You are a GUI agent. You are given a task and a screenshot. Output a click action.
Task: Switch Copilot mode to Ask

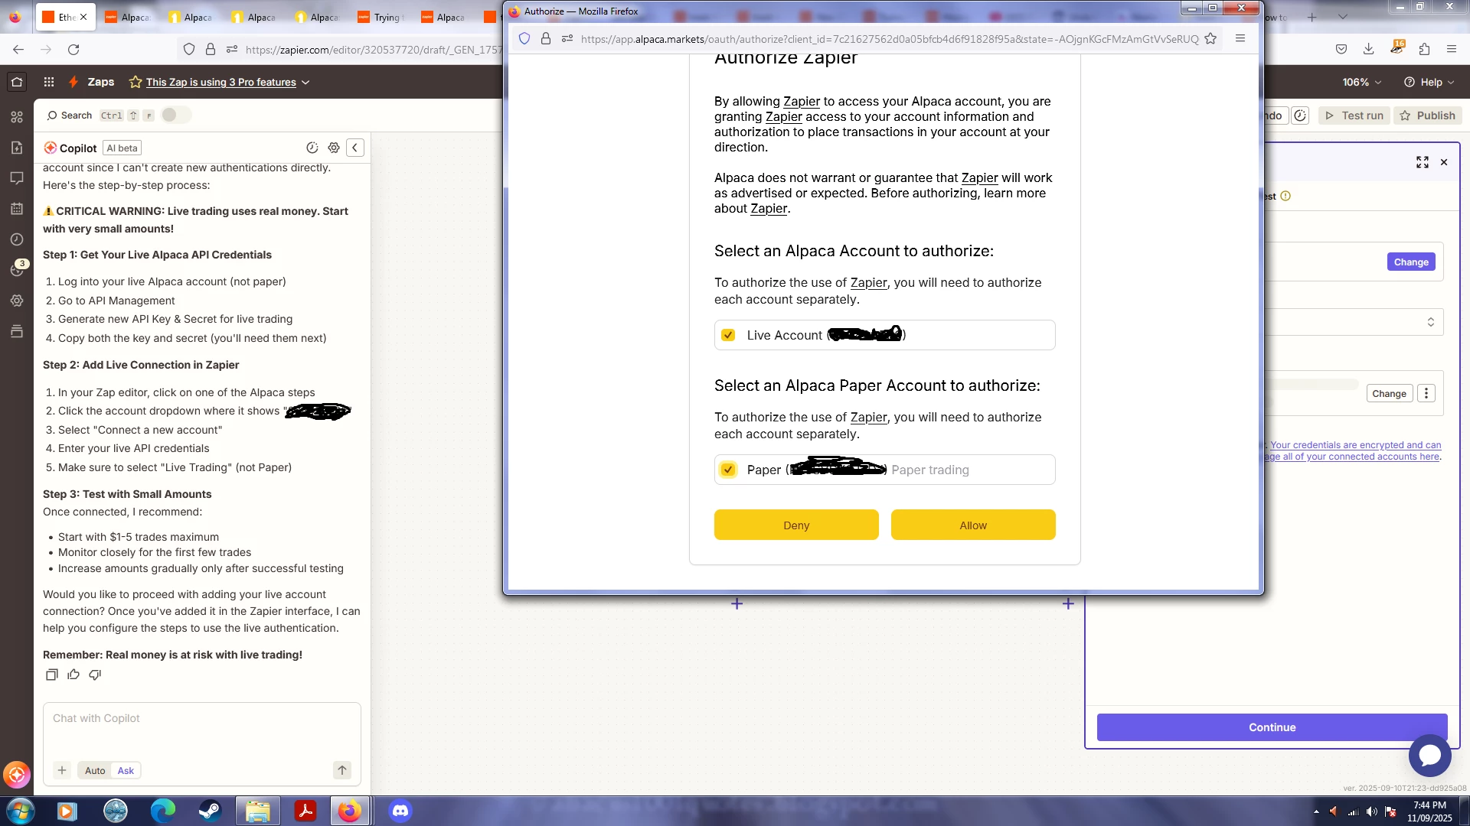[126, 770]
